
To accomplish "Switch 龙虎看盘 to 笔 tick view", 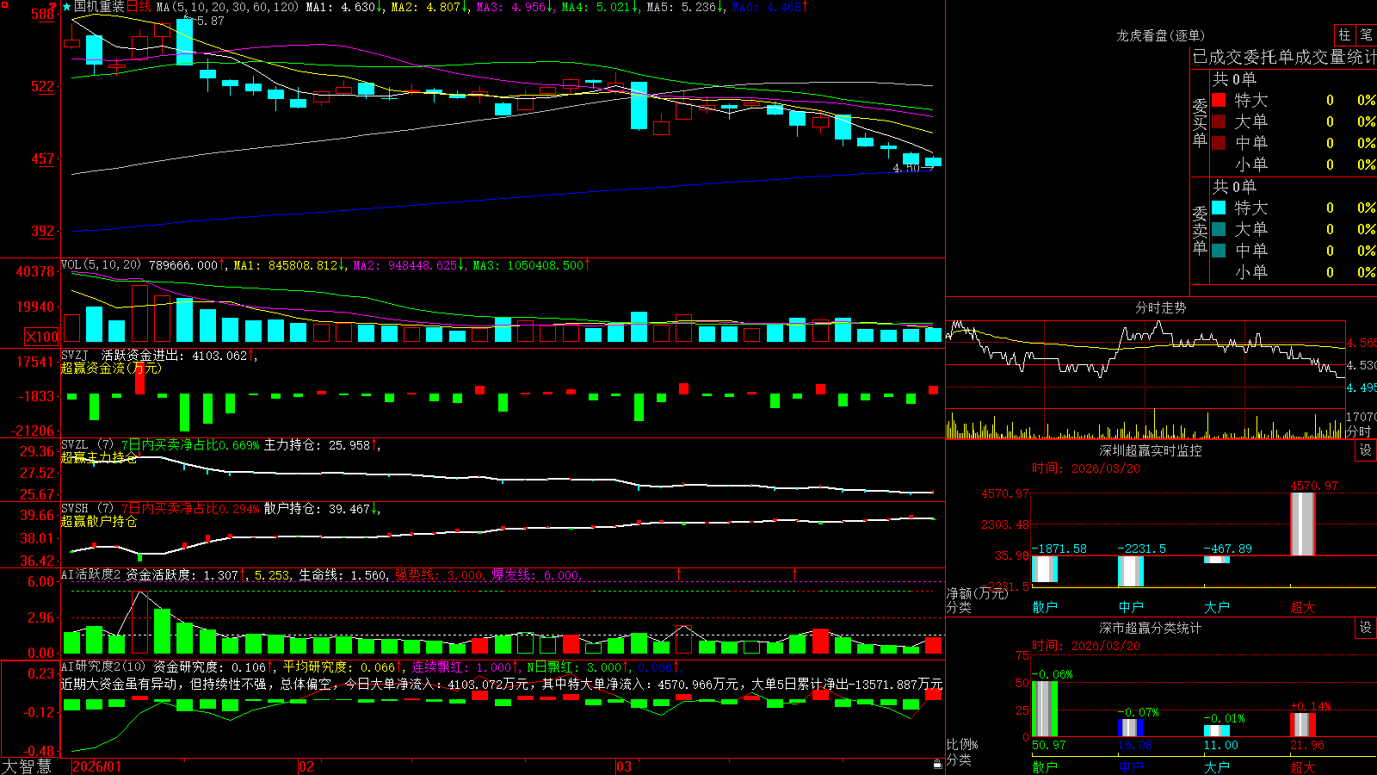I will coord(1367,35).
